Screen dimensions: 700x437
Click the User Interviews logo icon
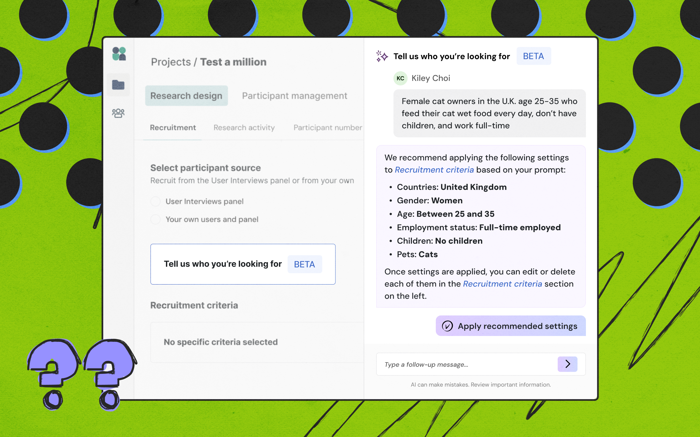(x=119, y=54)
